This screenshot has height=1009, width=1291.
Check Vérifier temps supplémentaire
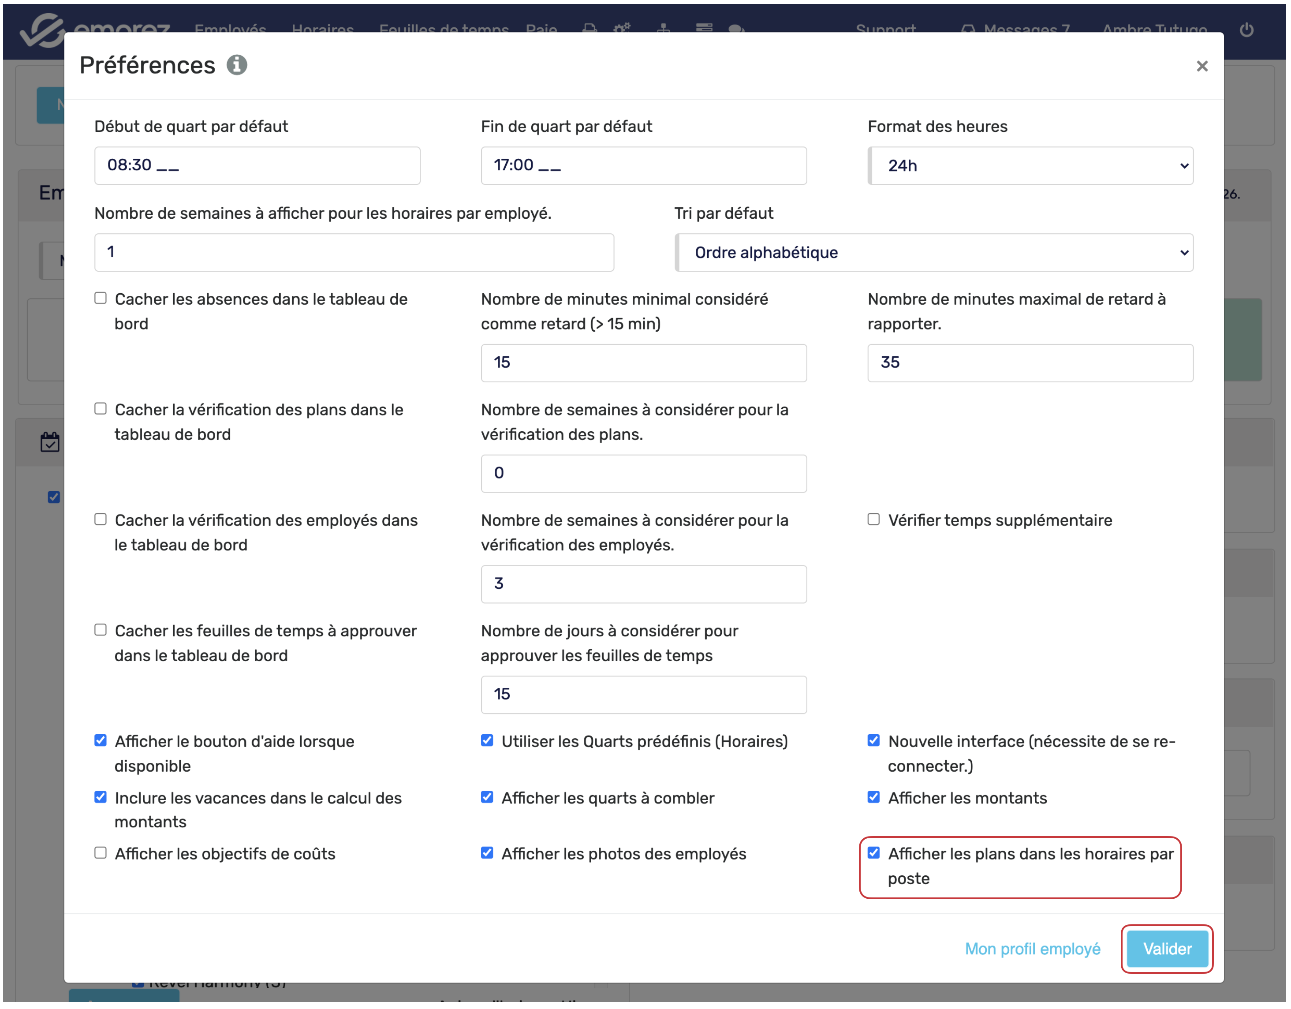(873, 519)
